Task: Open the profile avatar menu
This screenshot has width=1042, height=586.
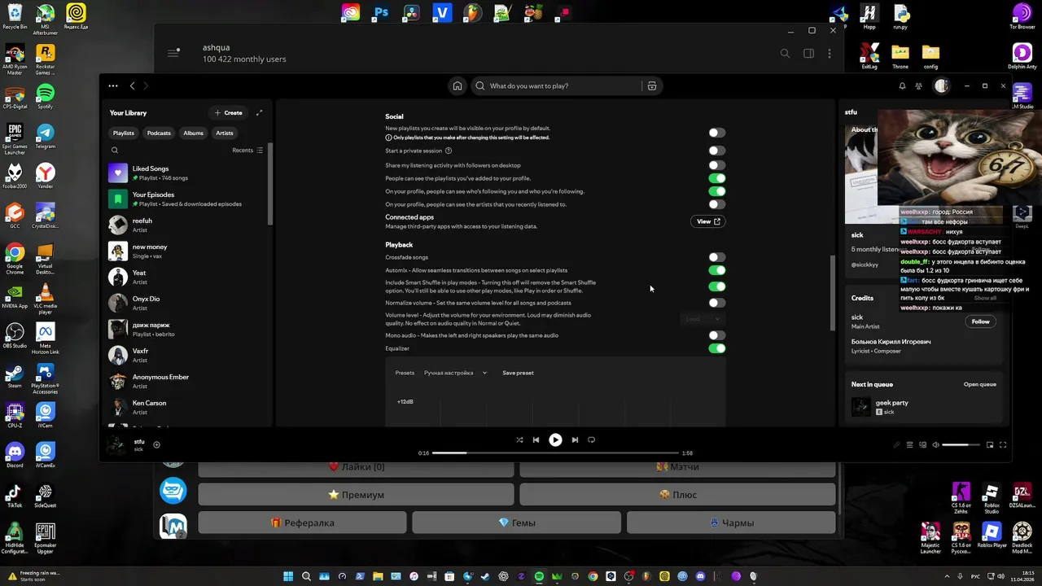Action: tap(941, 85)
